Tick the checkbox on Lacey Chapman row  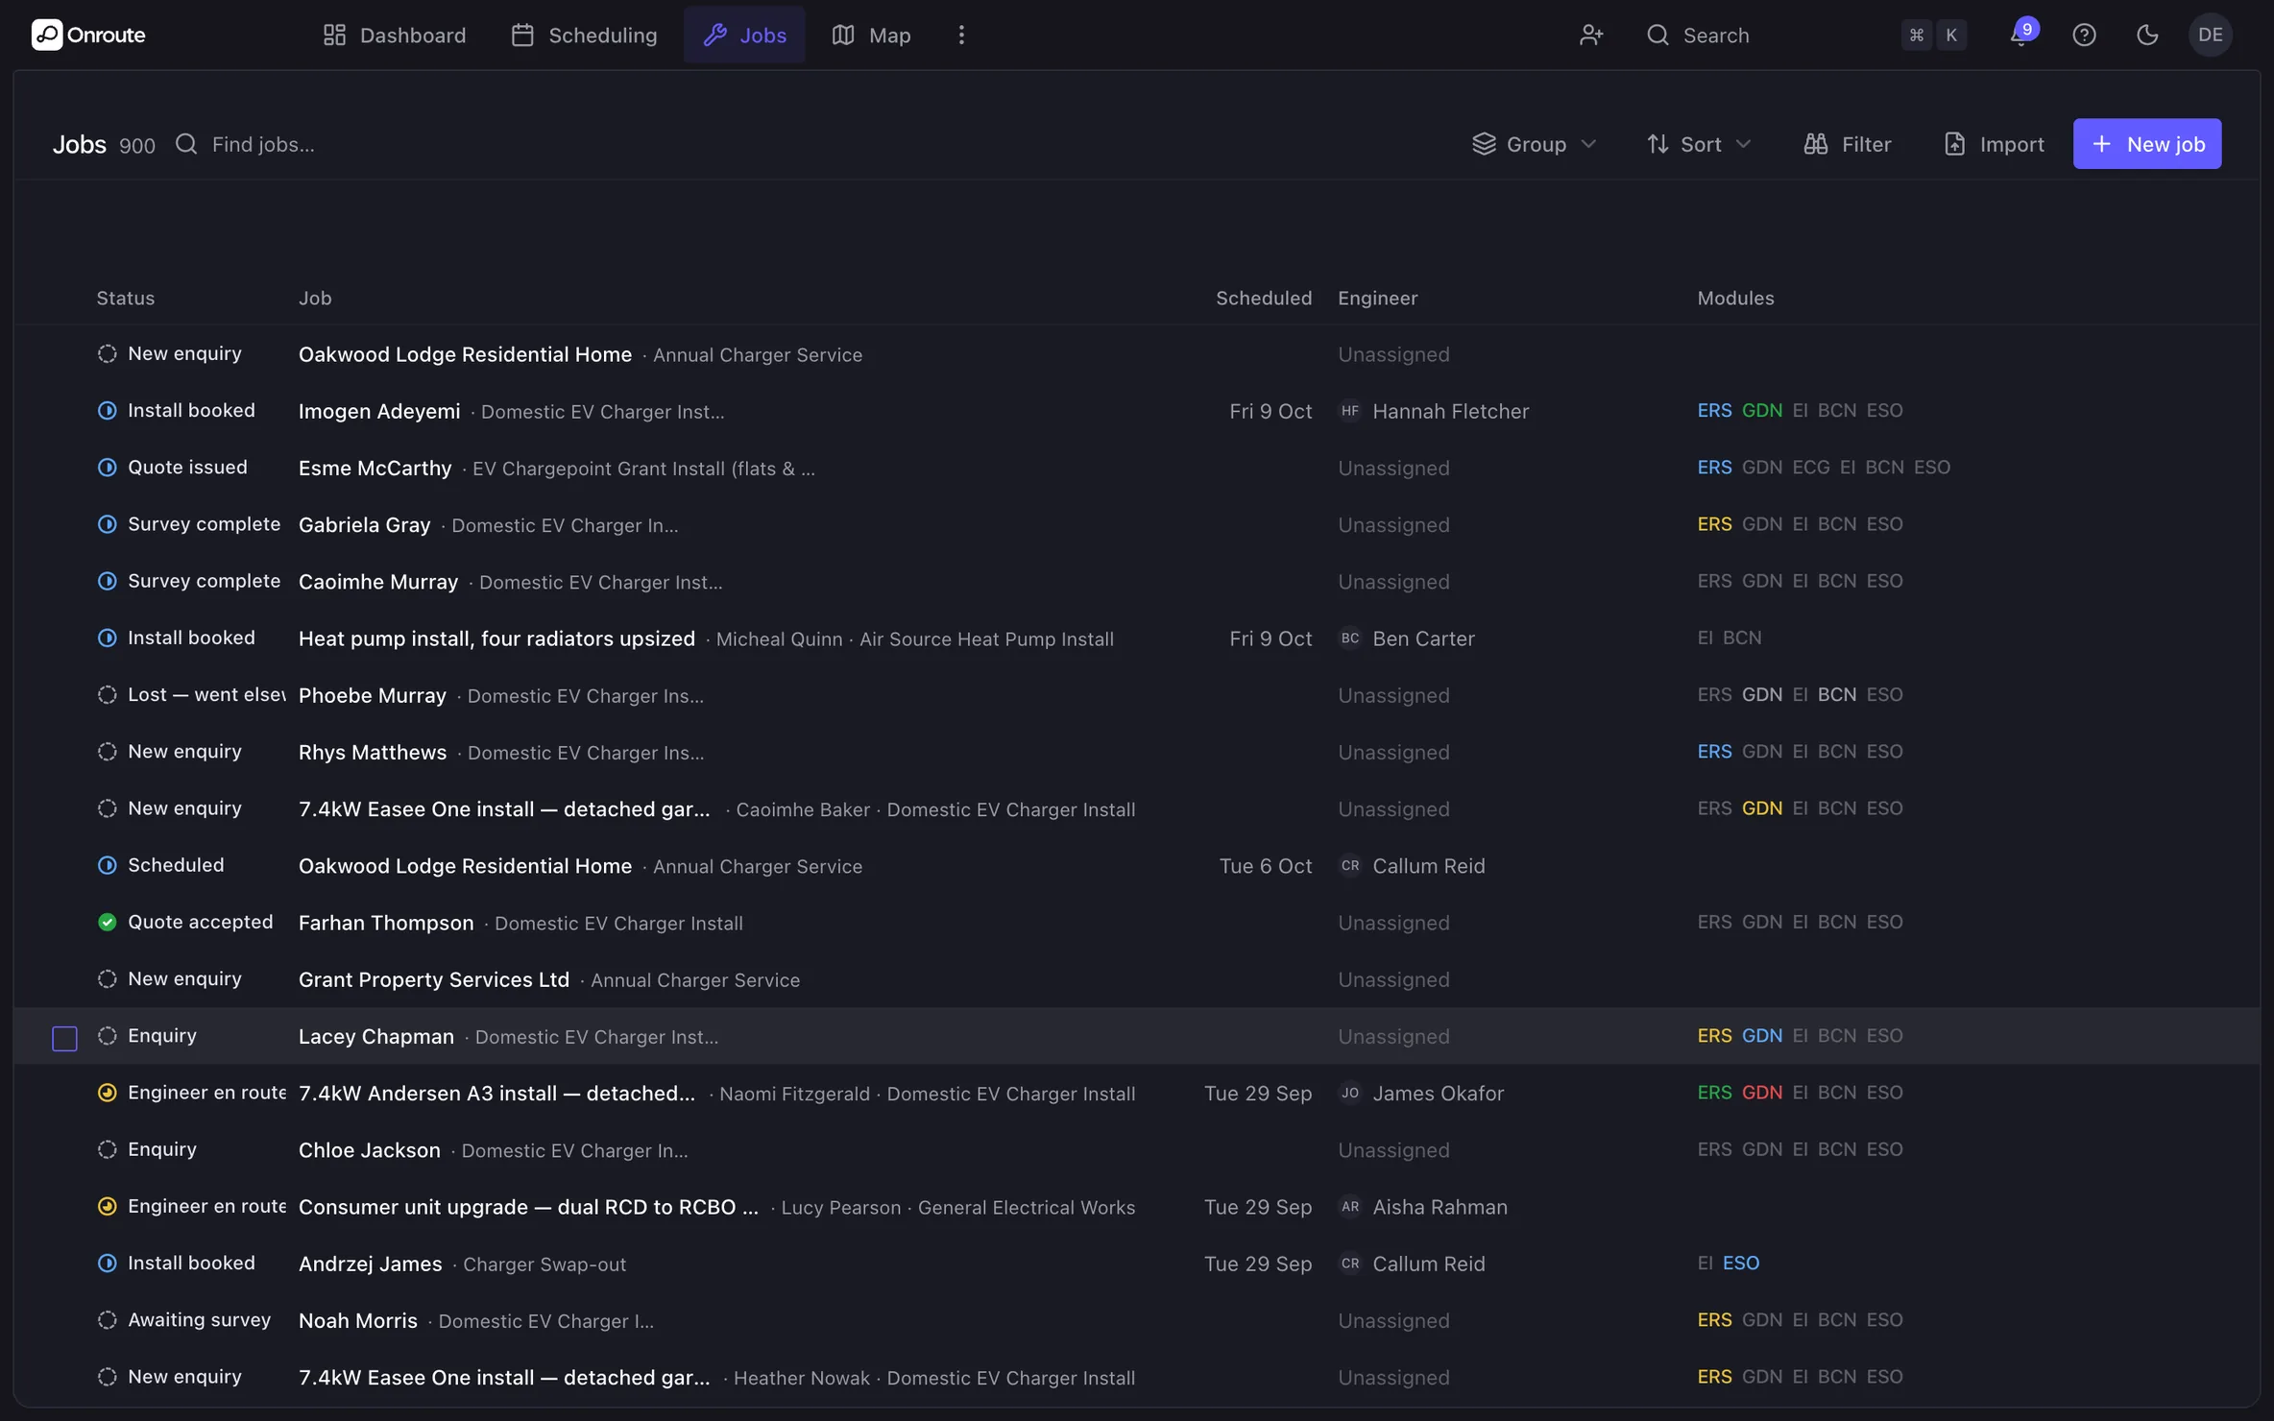[x=64, y=1038]
